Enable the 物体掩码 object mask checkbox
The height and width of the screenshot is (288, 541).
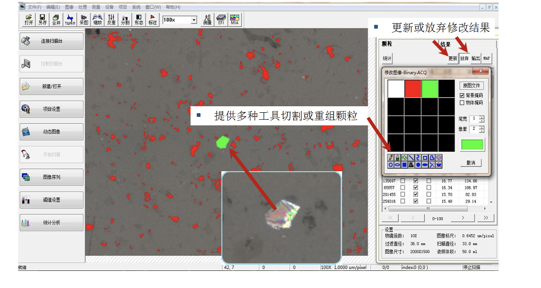coord(462,103)
